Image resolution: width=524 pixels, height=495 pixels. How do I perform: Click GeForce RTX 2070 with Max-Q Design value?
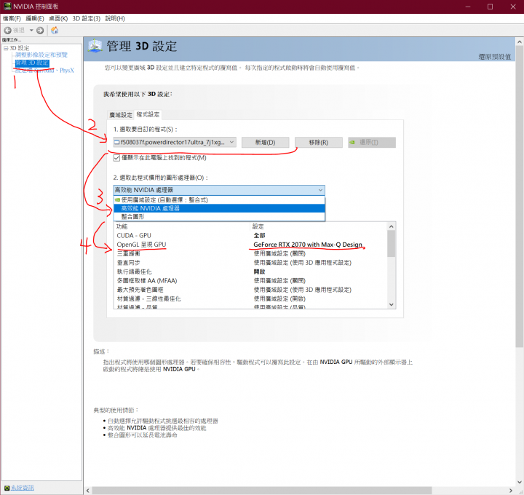308,245
